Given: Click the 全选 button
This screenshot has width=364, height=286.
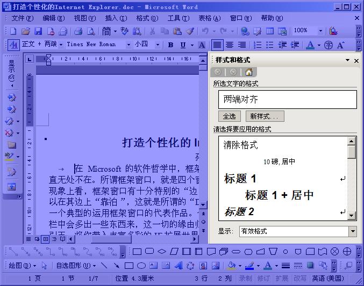Looking at the screenshot, I should coord(229,116).
